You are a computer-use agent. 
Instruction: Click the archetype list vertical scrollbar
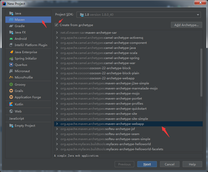click(x=201, y=72)
